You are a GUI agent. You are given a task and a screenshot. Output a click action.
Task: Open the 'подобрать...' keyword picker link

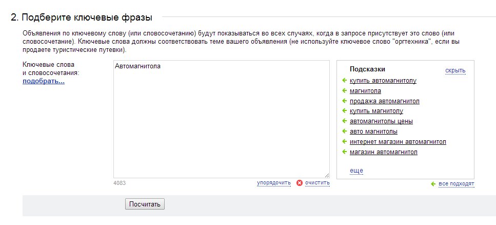click(x=44, y=82)
